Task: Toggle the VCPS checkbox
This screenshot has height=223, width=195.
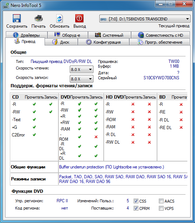Action: tap(161, 208)
